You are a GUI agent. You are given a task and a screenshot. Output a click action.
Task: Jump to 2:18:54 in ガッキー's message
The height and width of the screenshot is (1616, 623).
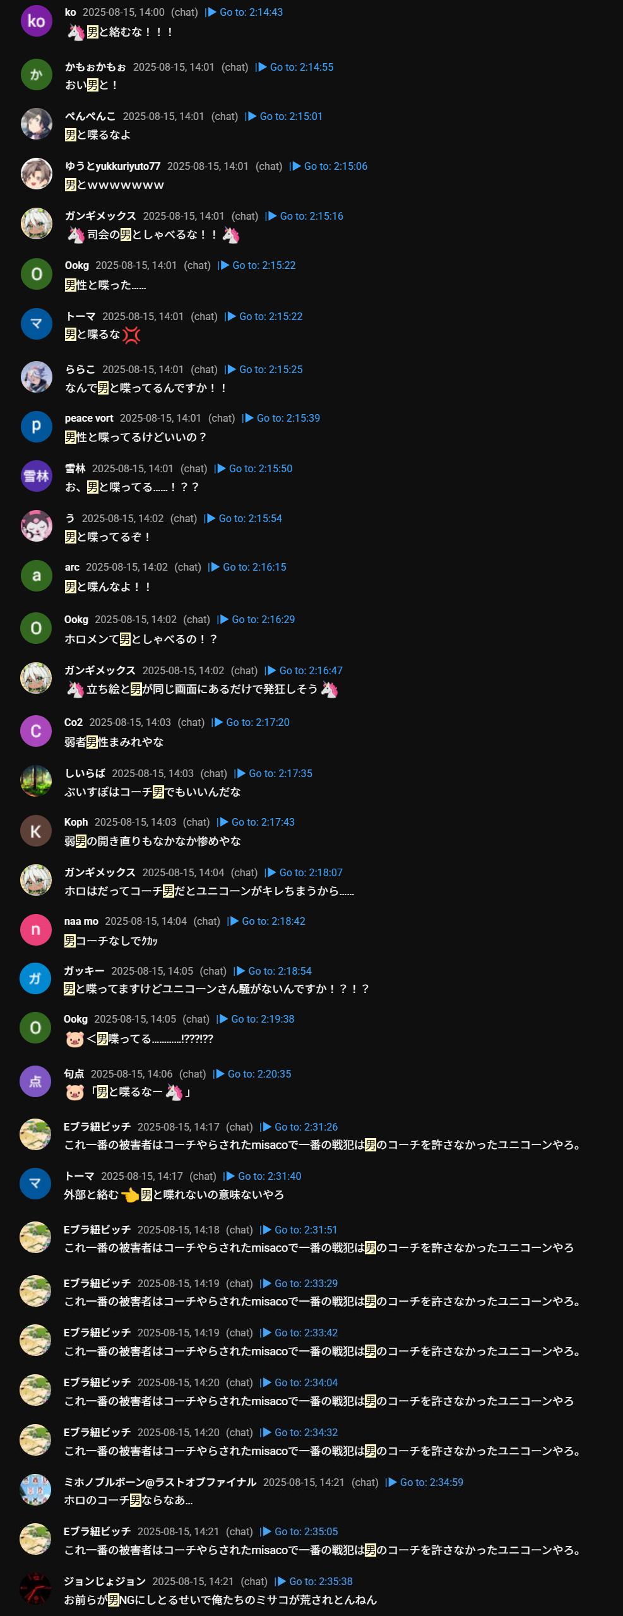tap(273, 971)
